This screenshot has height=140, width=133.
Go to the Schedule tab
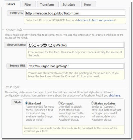(70, 4)
